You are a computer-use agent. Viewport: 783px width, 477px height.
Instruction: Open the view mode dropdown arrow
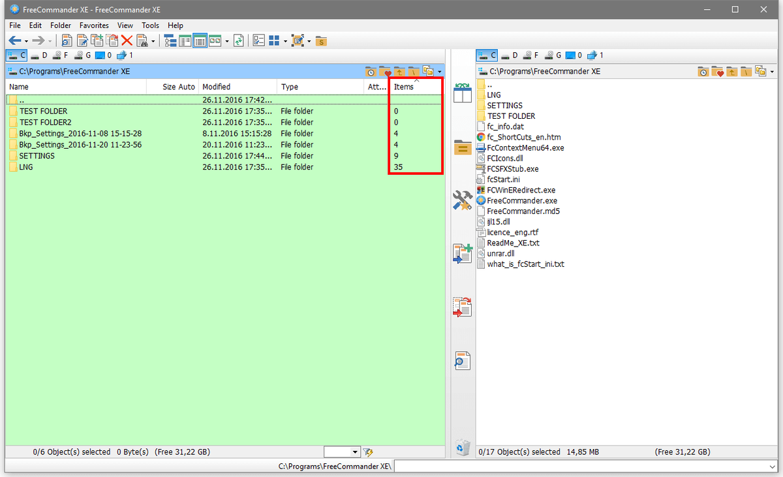(226, 41)
